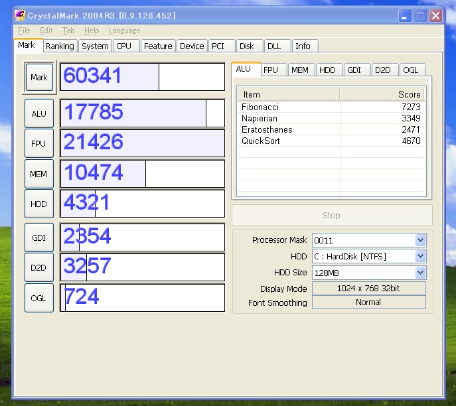The image size is (456, 406).
Task: Click the CrystalMark title bar icon
Action: tap(20, 15)
